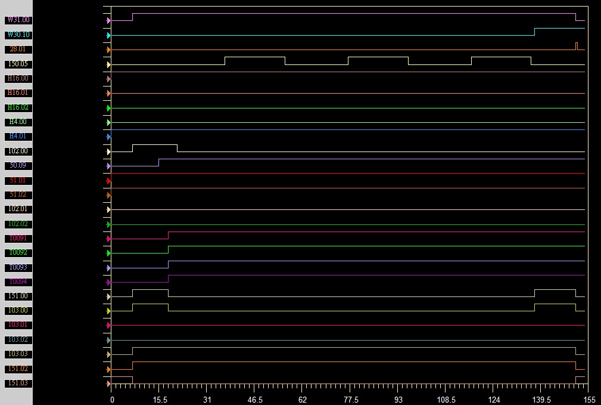601x405 pixels.
Task: Select the 50.09 signal label
Action: point(18,165)
